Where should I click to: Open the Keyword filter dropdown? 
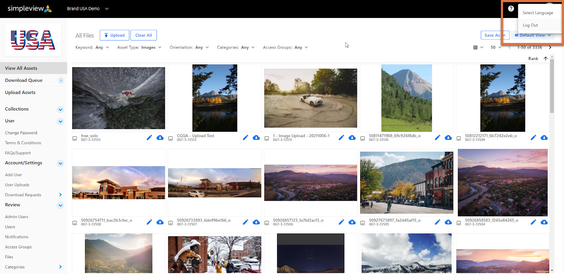92,48
